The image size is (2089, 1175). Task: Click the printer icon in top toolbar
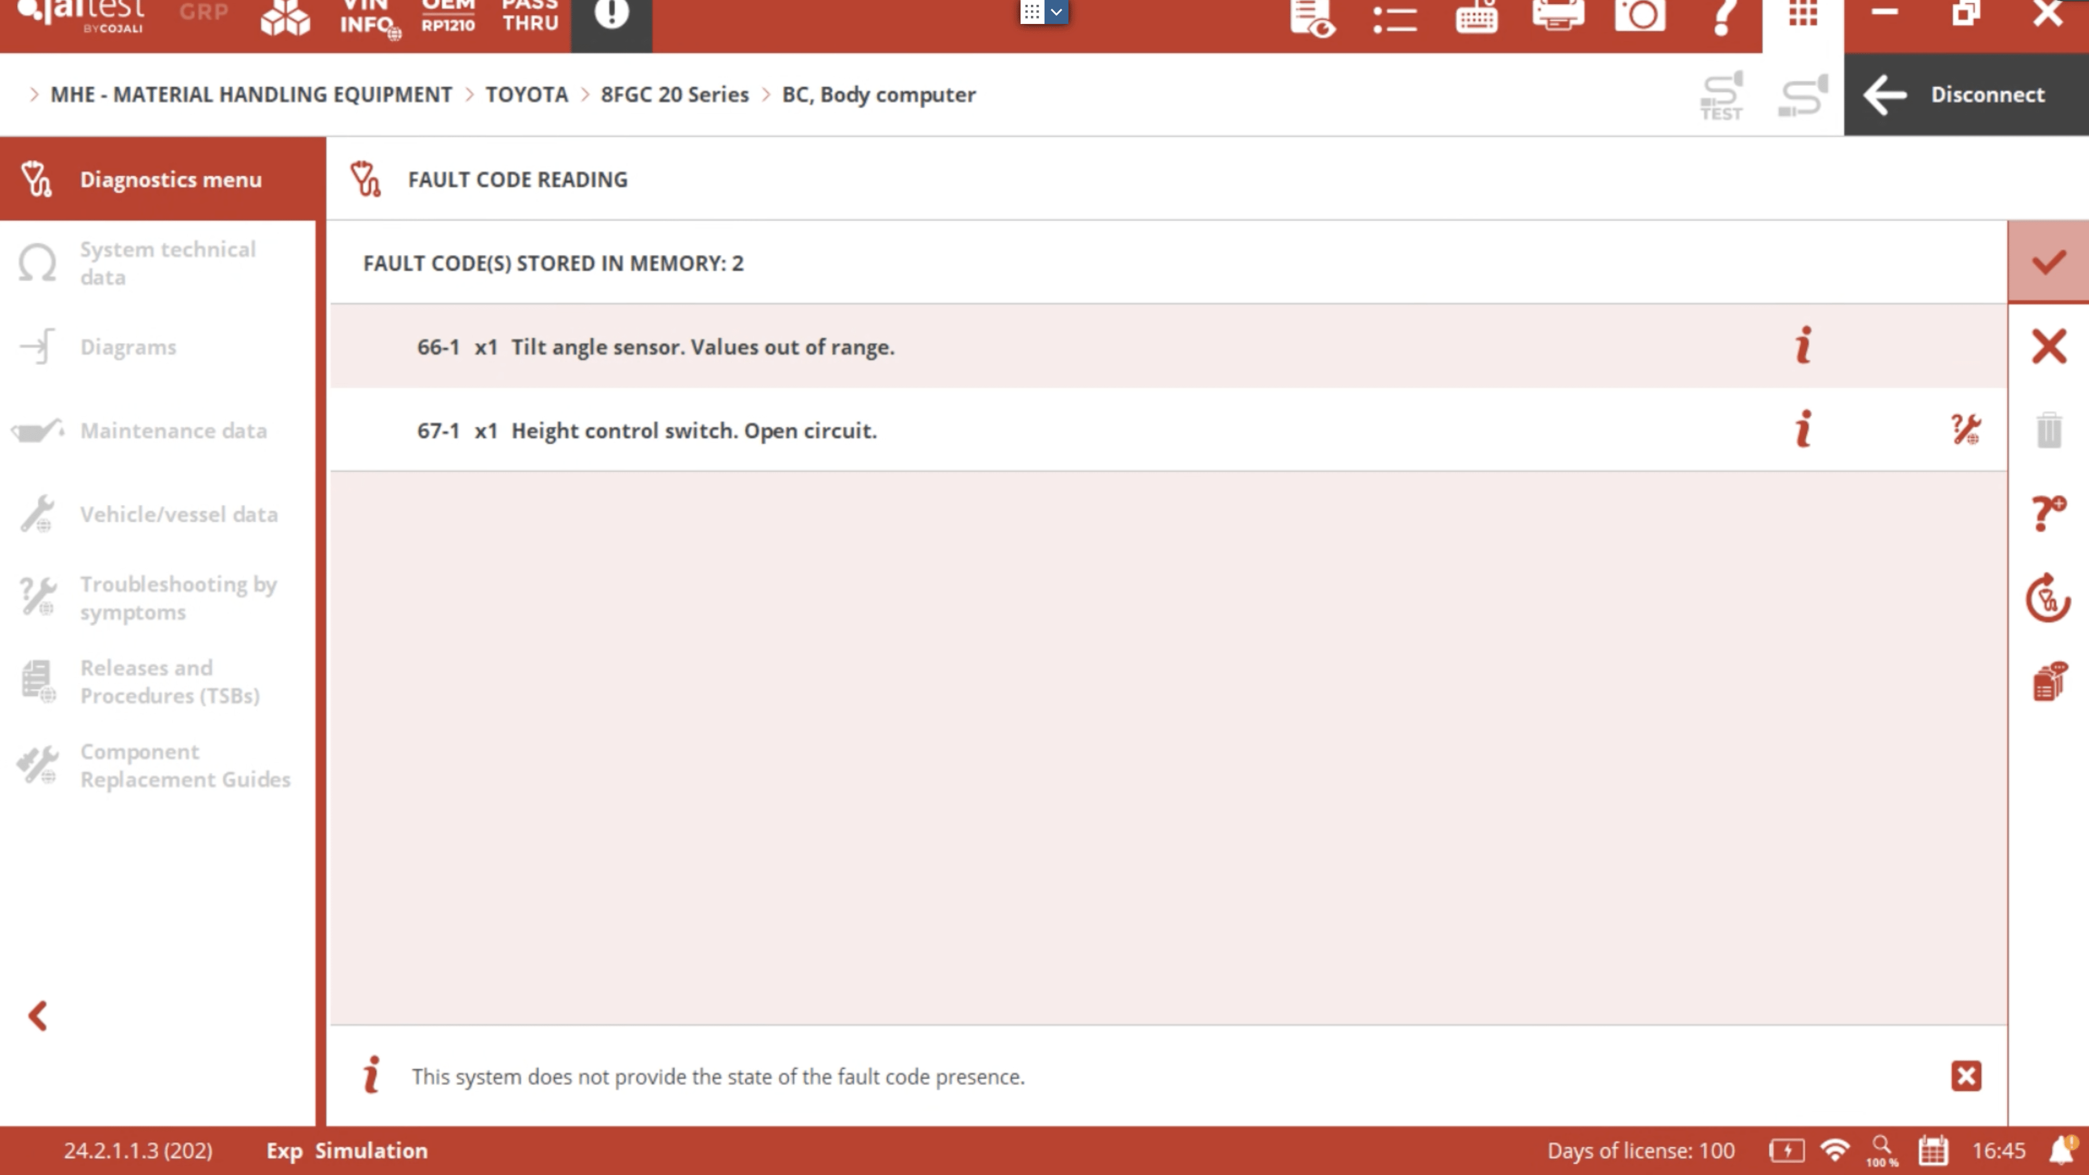point(1558,16)
